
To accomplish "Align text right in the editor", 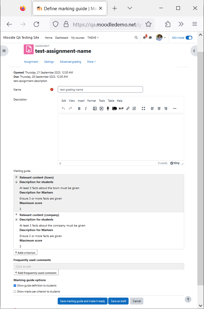I will pyautogui.click(x=166, y=108).
